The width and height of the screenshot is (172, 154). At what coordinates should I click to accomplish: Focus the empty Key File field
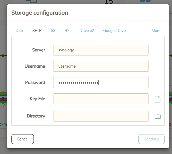[x=101, y=99]
